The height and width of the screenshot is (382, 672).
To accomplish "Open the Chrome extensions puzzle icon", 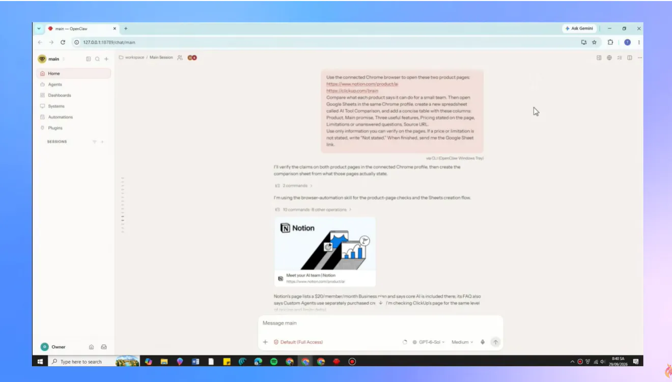I will tap(610, 42).
